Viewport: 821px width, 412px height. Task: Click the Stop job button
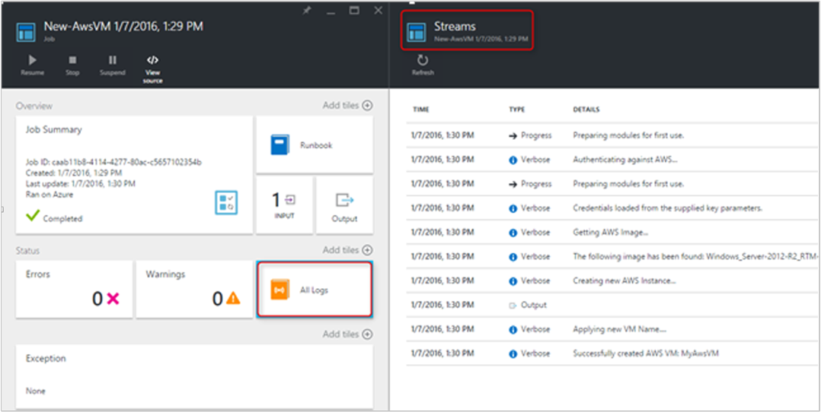click(73, 65)
